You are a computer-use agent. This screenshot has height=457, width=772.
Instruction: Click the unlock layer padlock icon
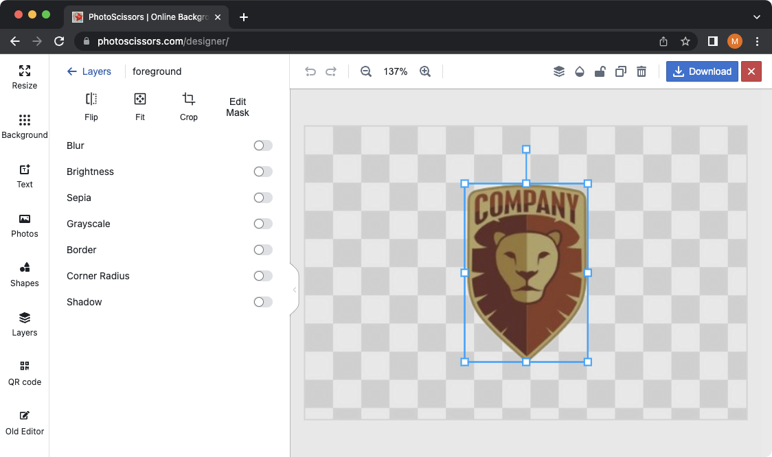point(600,71)
